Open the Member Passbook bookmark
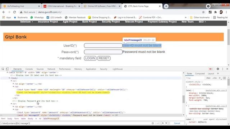This screenshot has height=129, width=230. (x=75, y=18)
